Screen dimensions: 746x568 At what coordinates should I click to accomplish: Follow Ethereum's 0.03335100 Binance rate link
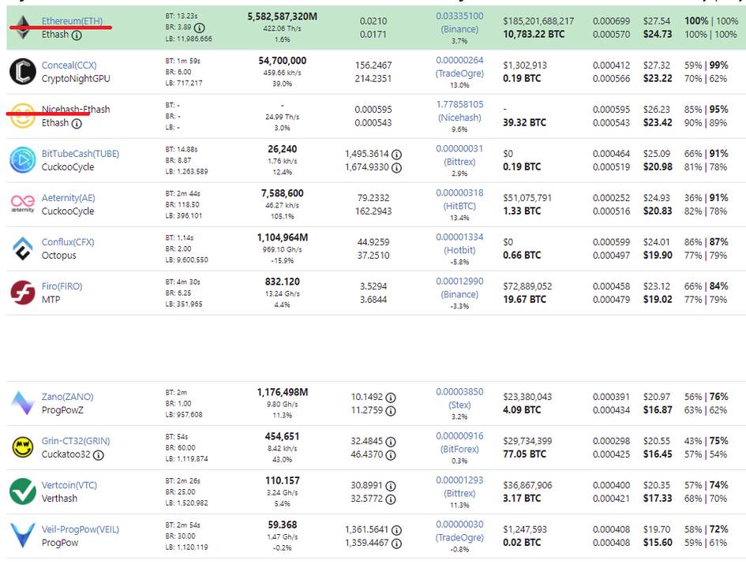[x=459, y=22]
